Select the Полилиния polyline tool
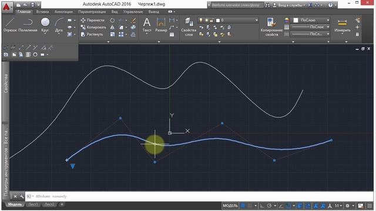376x211 pixels. pyautogui.click(x=28, y=25)
